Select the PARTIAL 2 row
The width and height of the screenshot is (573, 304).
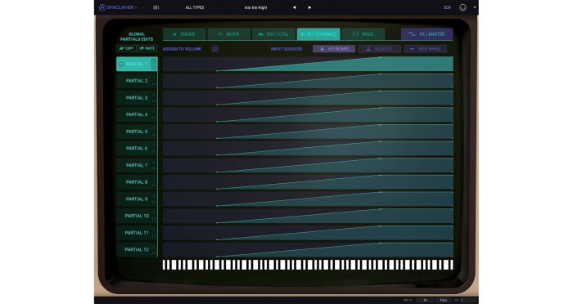(x=137, y=81)
